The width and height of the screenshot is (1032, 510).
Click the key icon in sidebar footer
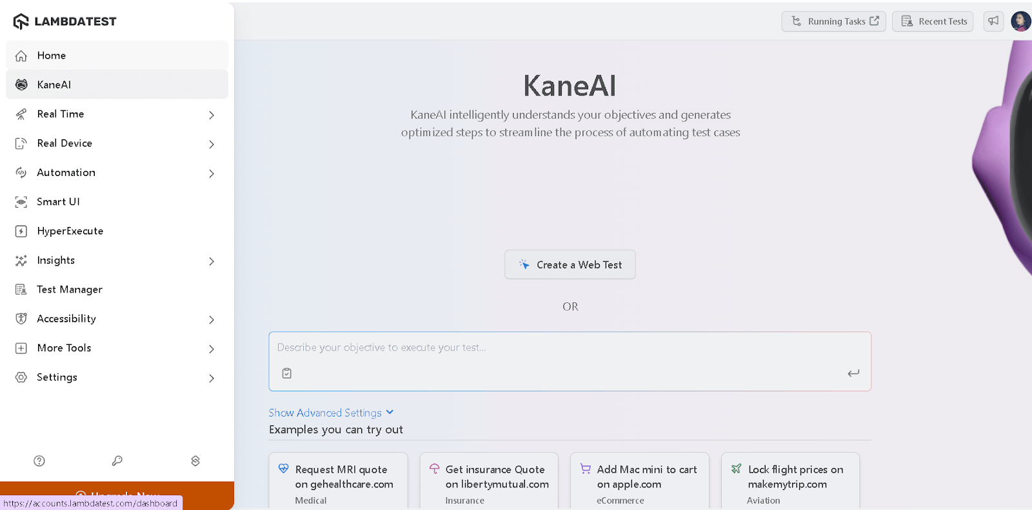(x=117, y=461)
